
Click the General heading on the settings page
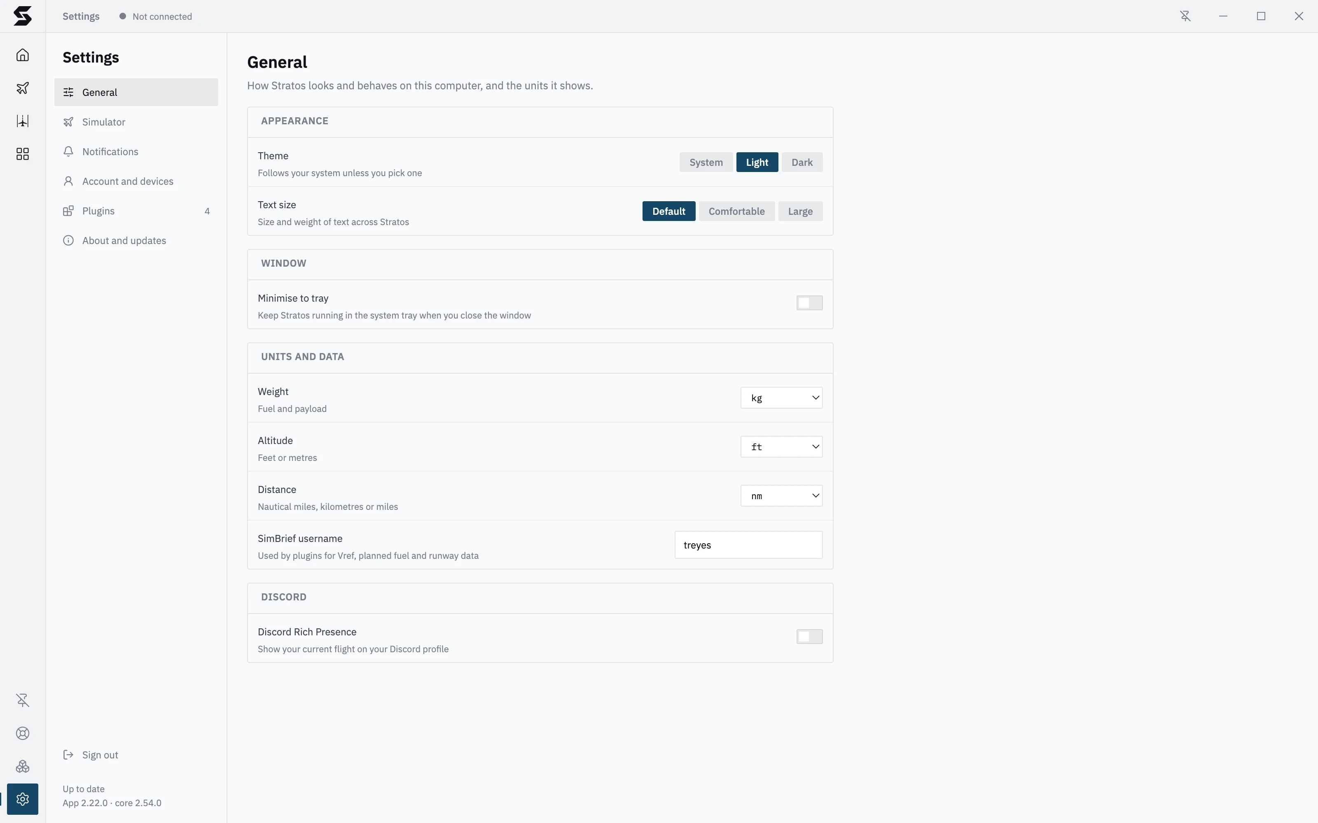tap(277, 62)
